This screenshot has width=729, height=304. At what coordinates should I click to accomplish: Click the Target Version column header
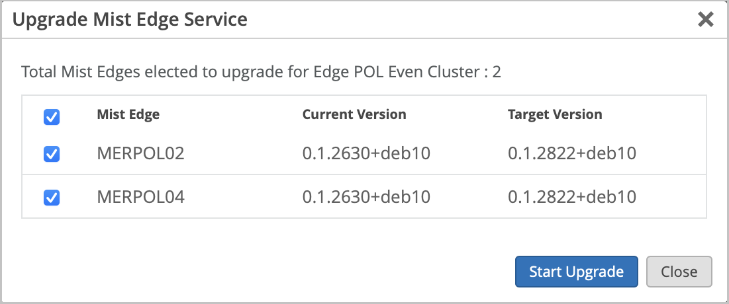(x=555, y=114)
